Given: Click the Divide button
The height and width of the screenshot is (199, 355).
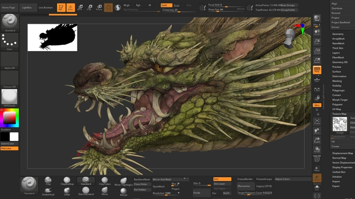Looking at the screenshot, I should (202, 193).
